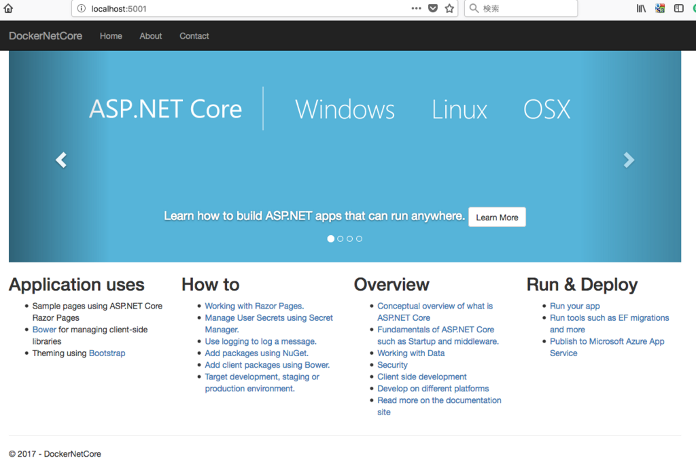The height and width of the screenshot is (471, 696).
Task: Open Develop on different platforms link
Action: pyautogui.click(x=433, y=389)
